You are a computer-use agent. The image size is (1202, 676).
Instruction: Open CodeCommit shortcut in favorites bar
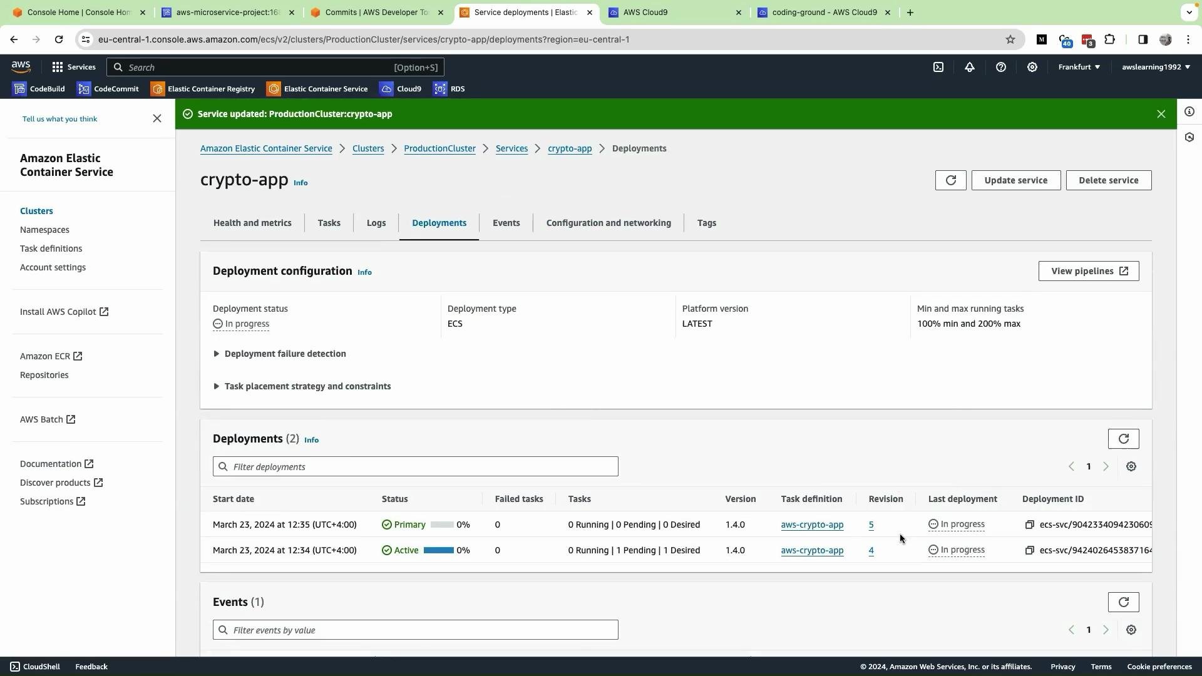(108, 89)
